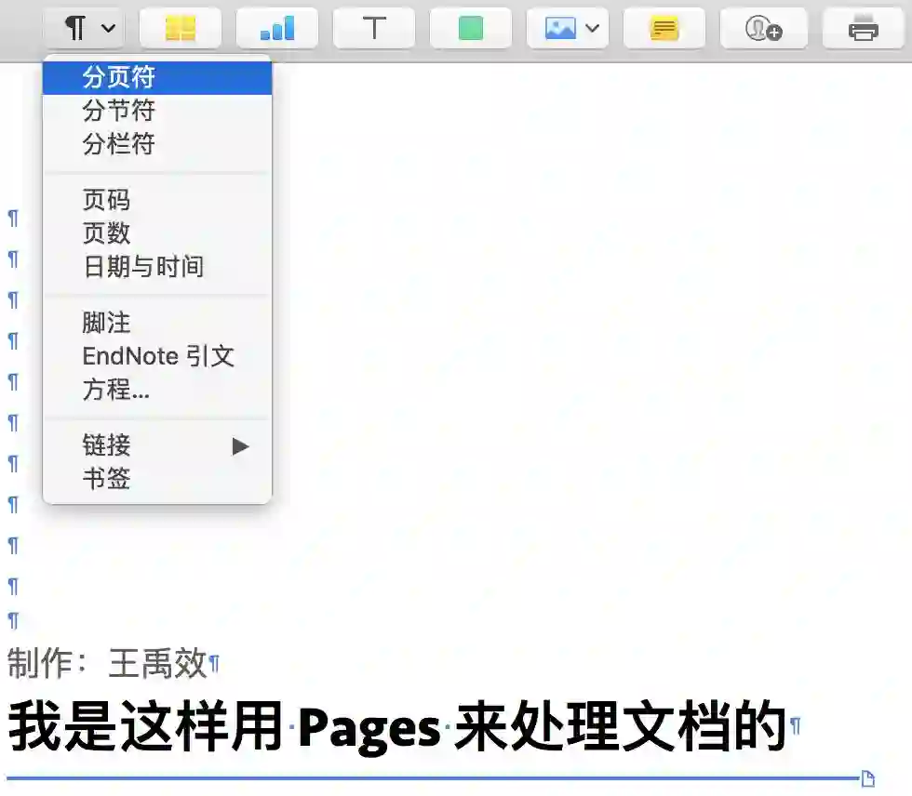The width and height of the screenshot is (912, 796).
Task: Choose EndNote 引文 menu entry
Action: point(157,355)
